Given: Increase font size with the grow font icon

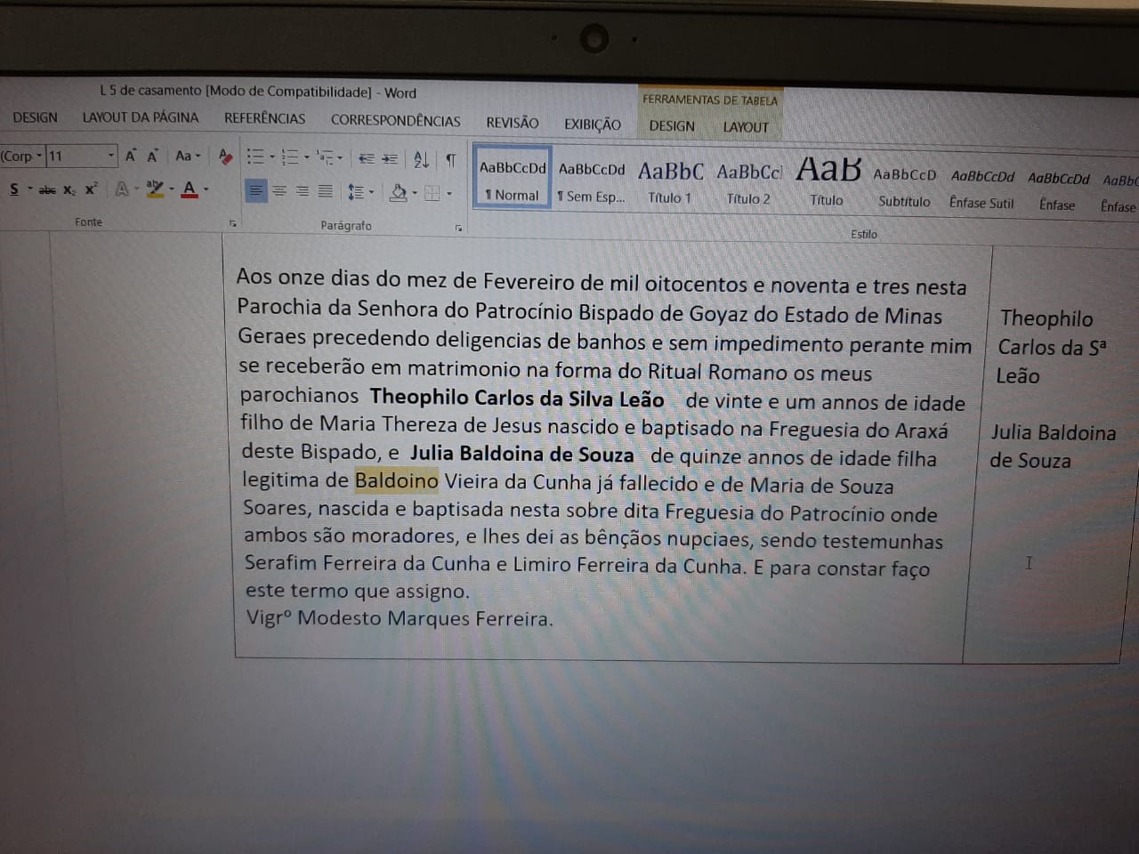Looking at the screenshot, I should 130,157.
